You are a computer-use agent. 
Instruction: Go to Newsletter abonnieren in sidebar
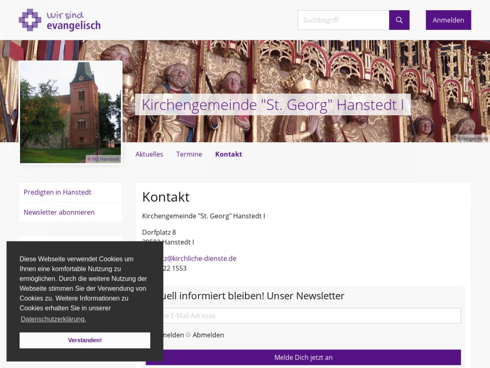tap(59, 212)
